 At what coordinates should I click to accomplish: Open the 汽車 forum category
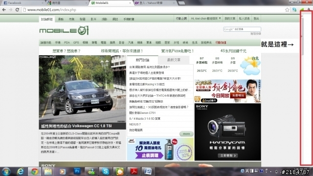(131, 43)
